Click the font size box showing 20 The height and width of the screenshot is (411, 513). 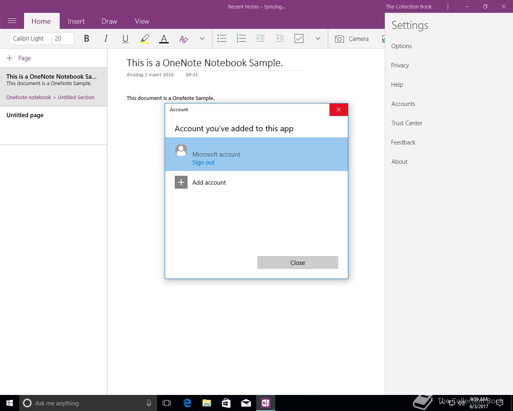click(x=63, y=39)
